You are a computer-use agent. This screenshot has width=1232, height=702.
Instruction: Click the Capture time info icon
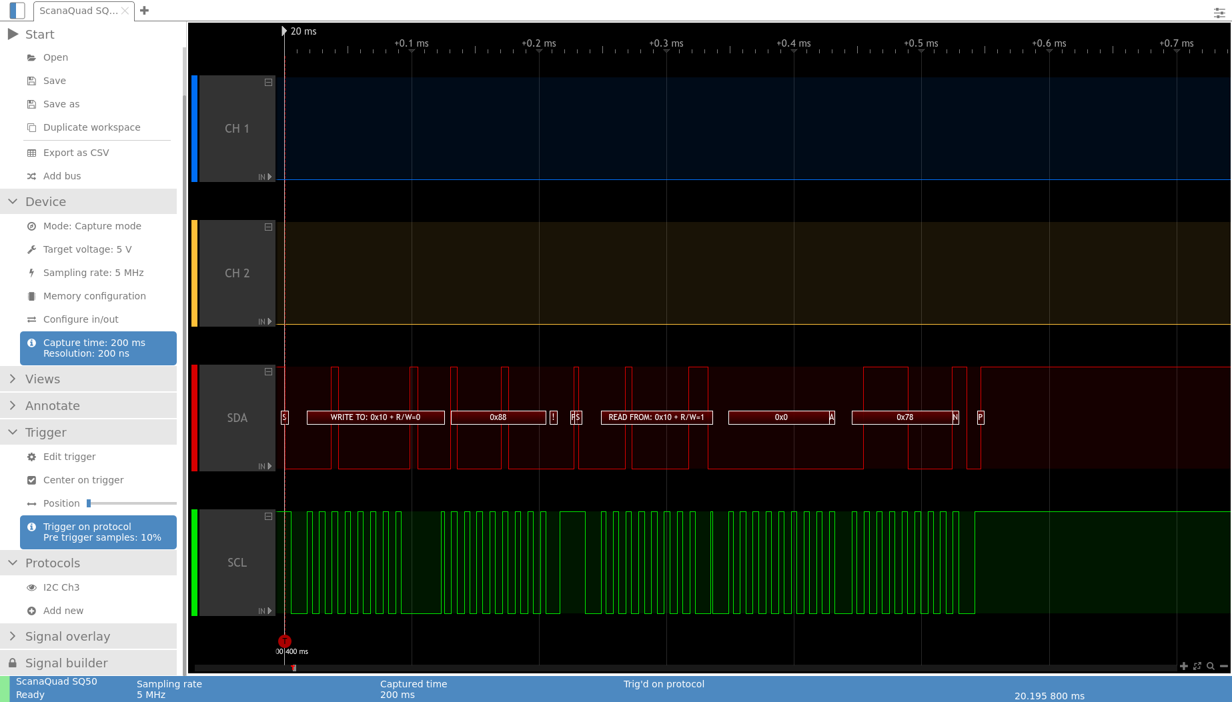(31, 343)
